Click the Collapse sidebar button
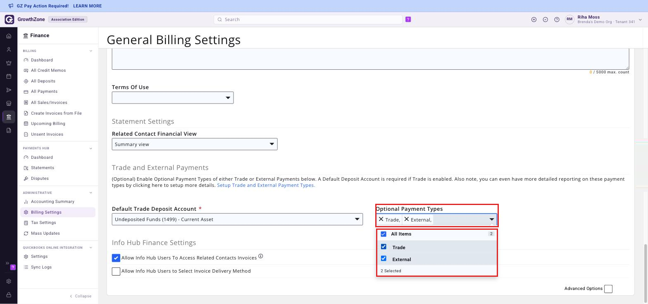This screenshot has width=648, height=304. tap(81, 296)
